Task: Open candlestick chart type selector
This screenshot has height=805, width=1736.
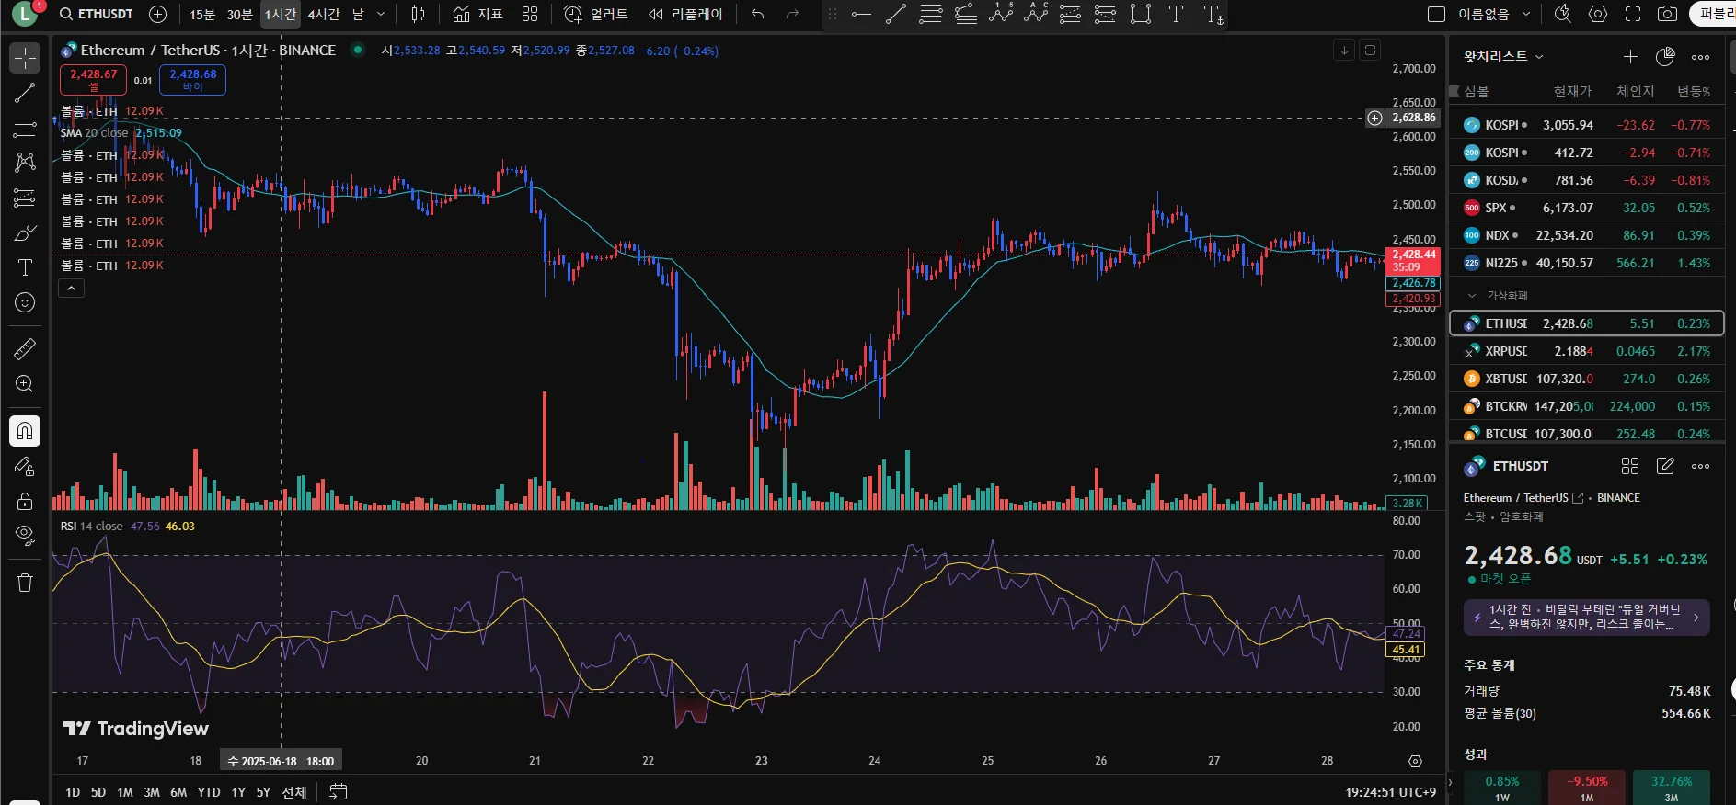Action: pyautogui.click(x=419, y=14)
